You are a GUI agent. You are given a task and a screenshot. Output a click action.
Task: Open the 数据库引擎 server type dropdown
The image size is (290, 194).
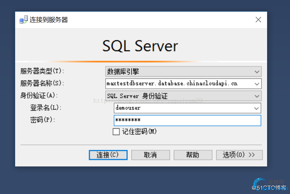pyautogui.click(x=183, y=72)
